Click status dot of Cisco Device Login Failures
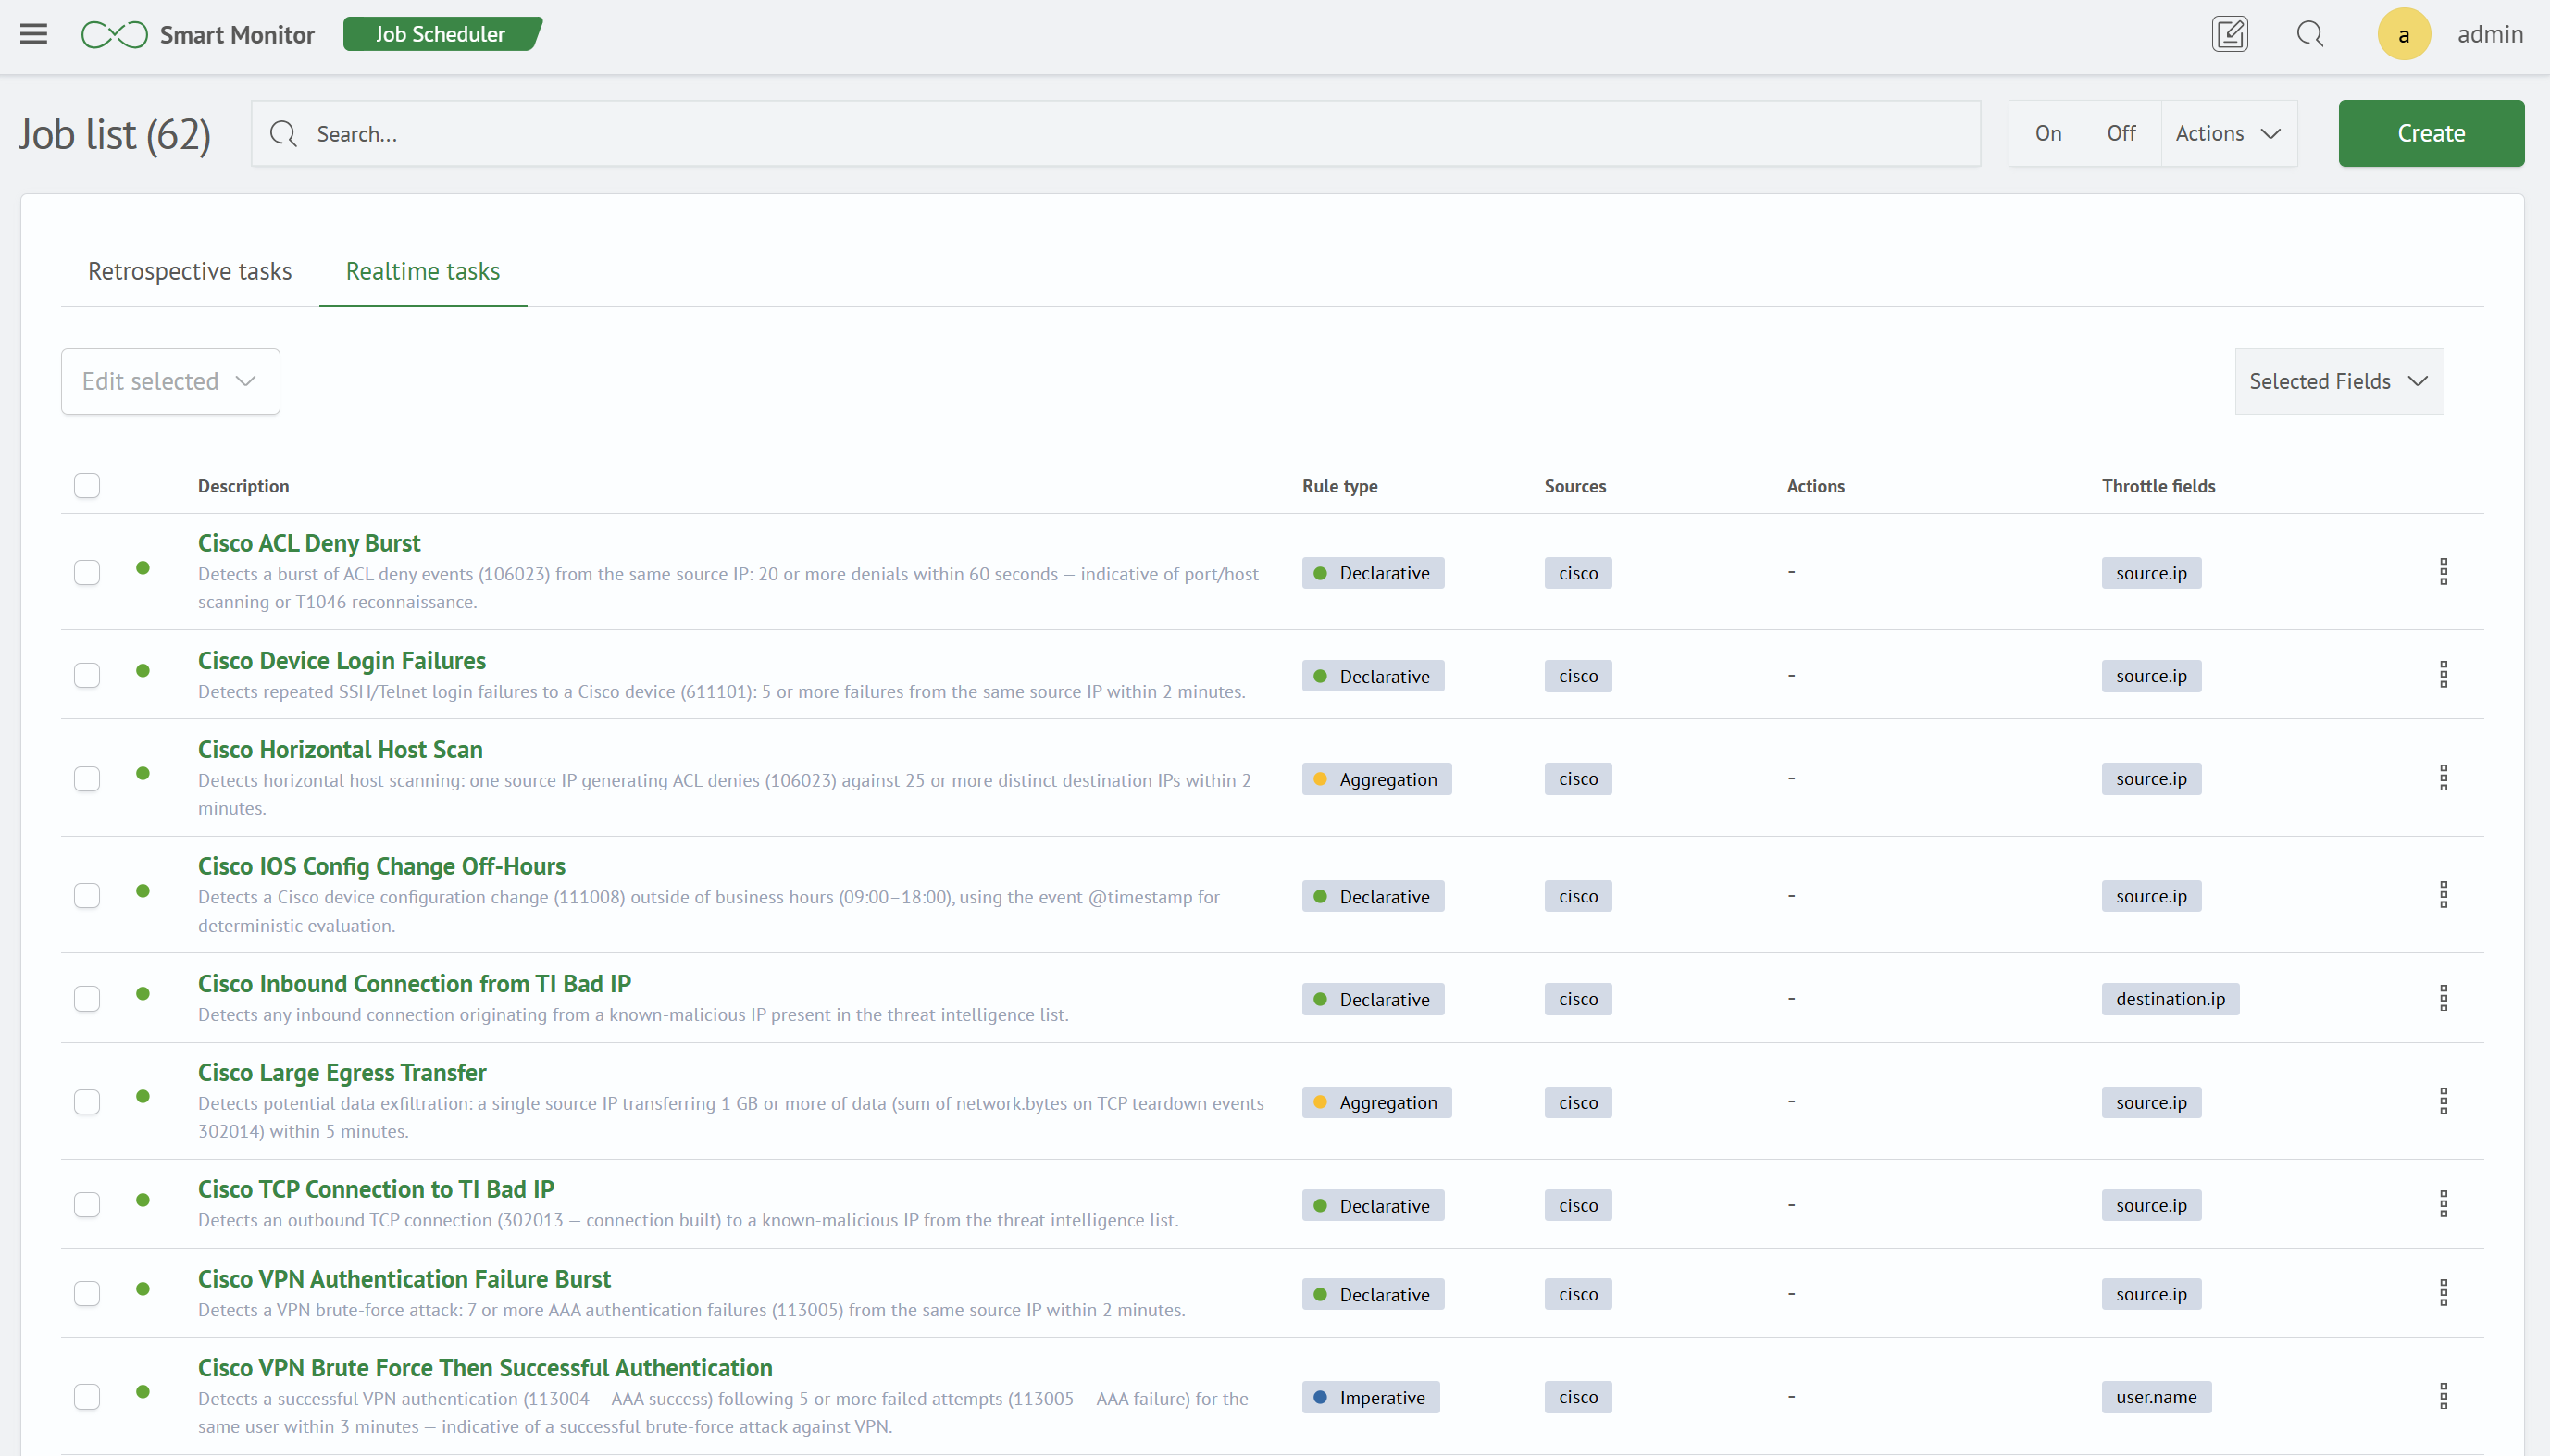This screenshot has width=2550, height=1456. click(143, 671)
